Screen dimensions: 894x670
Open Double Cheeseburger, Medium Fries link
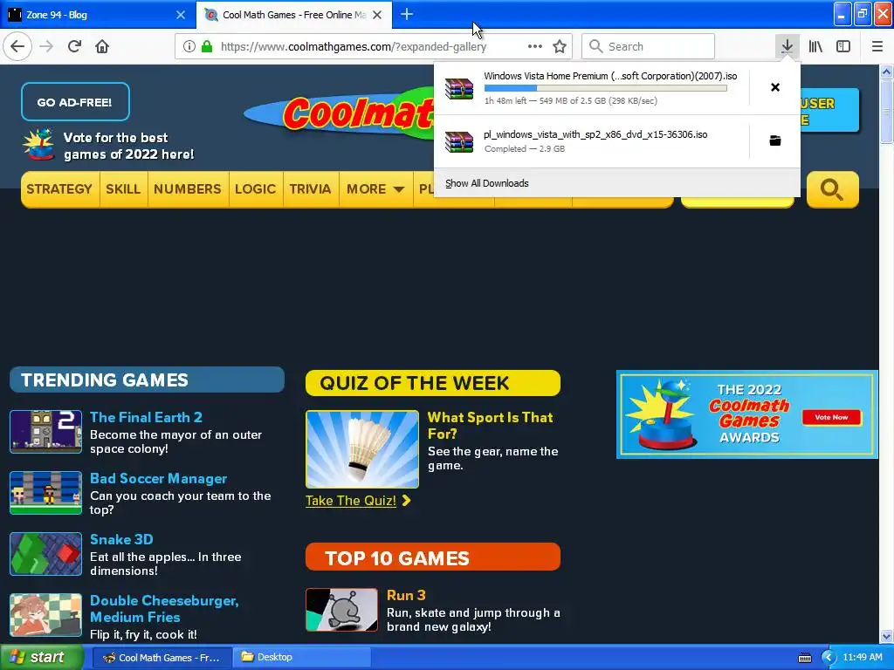[164, 608]
